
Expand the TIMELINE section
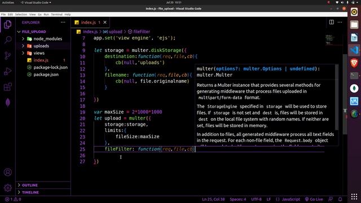coord(43,192)
